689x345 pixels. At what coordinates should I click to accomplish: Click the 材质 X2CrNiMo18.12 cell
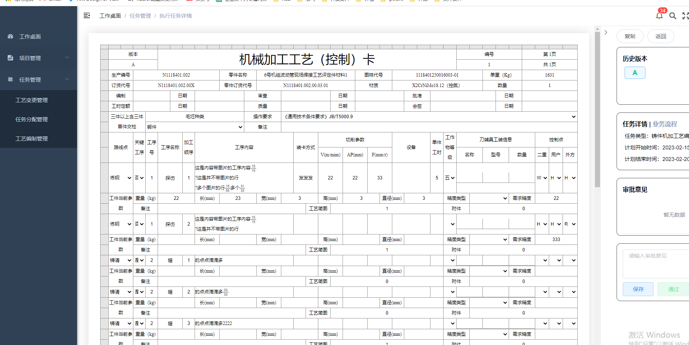click(x=437, y=85)
